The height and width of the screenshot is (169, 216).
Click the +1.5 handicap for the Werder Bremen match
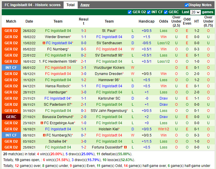pos(147,37)
